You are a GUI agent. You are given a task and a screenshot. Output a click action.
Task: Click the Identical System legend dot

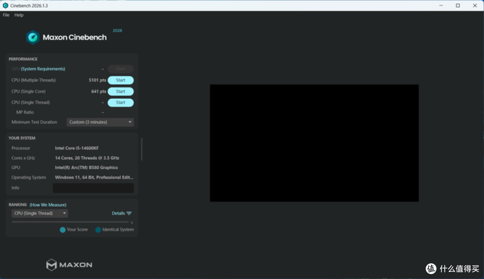(x=98, y=230)
